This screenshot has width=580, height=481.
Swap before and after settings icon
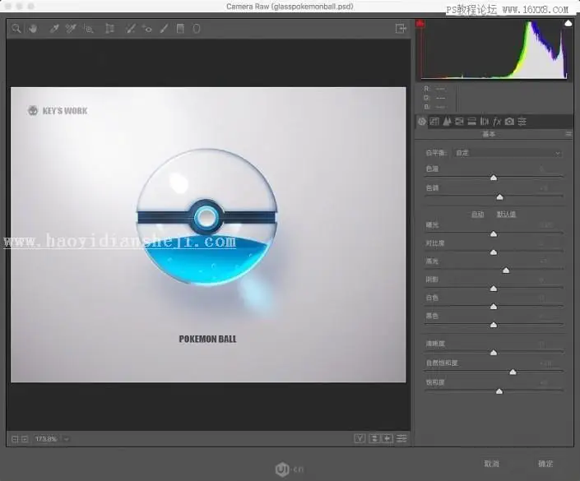374,438
